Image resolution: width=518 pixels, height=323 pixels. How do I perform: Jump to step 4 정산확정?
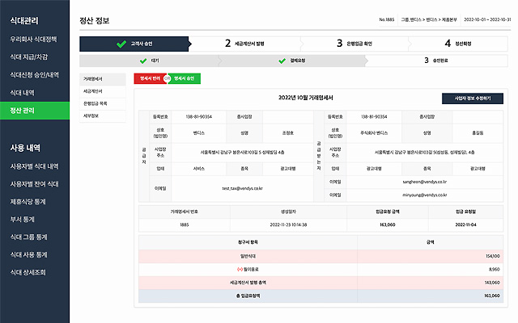tap(458, 43)
